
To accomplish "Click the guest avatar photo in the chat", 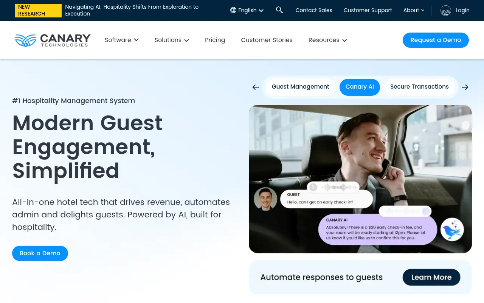I will (265, 199).
